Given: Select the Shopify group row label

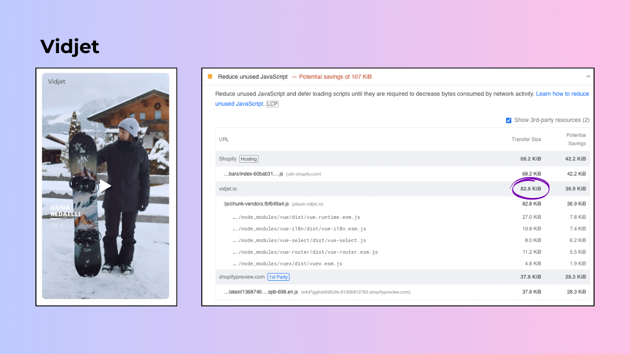Looking at the screenshot, I should click(227, 159).
